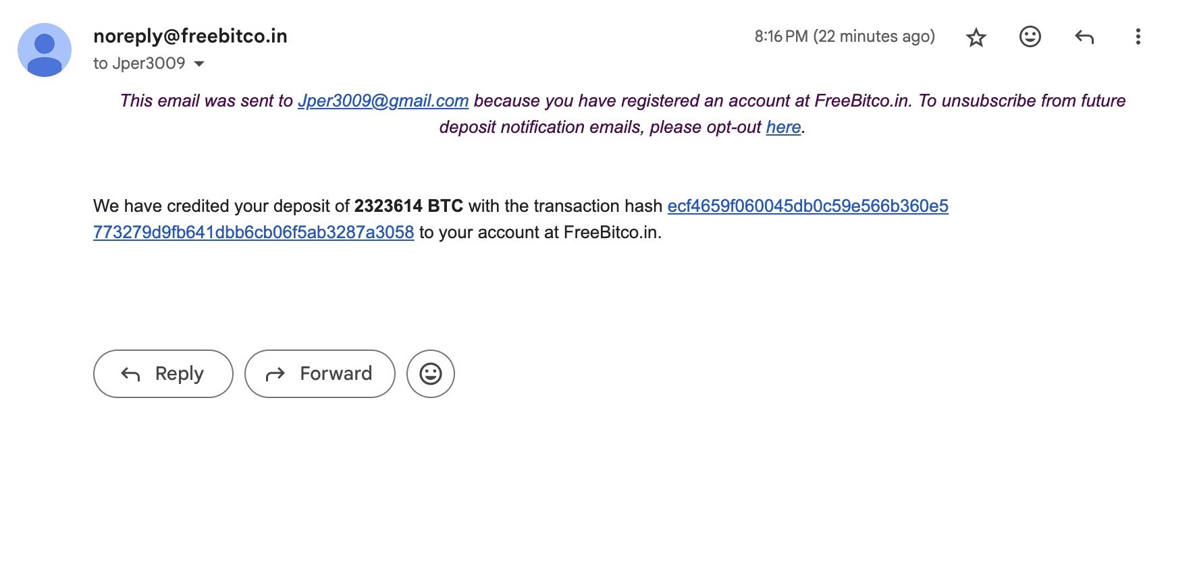Click the Reply button below message
This screenshot has height=587, width=1195.
coord(163,374)
